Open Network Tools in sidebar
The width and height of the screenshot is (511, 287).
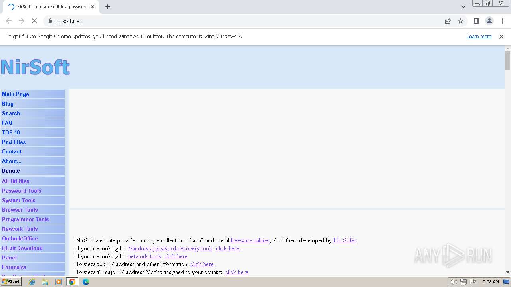tap(32, 229)
